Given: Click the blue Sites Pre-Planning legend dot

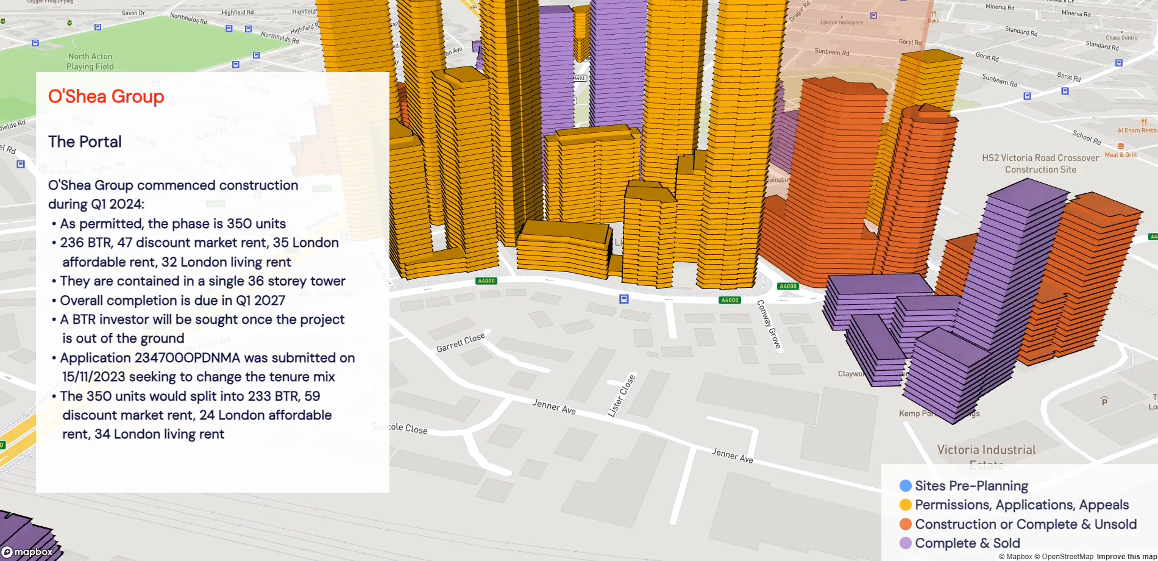Looking at the screenshot, I should (906, 486).
